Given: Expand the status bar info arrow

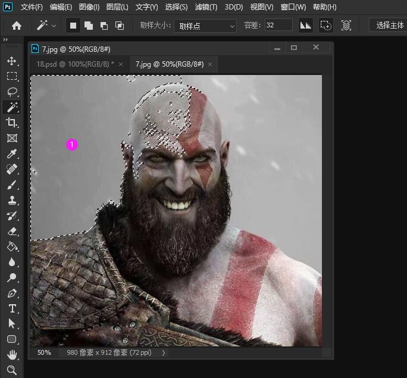Looking at the screenshot, I should 164,353.
